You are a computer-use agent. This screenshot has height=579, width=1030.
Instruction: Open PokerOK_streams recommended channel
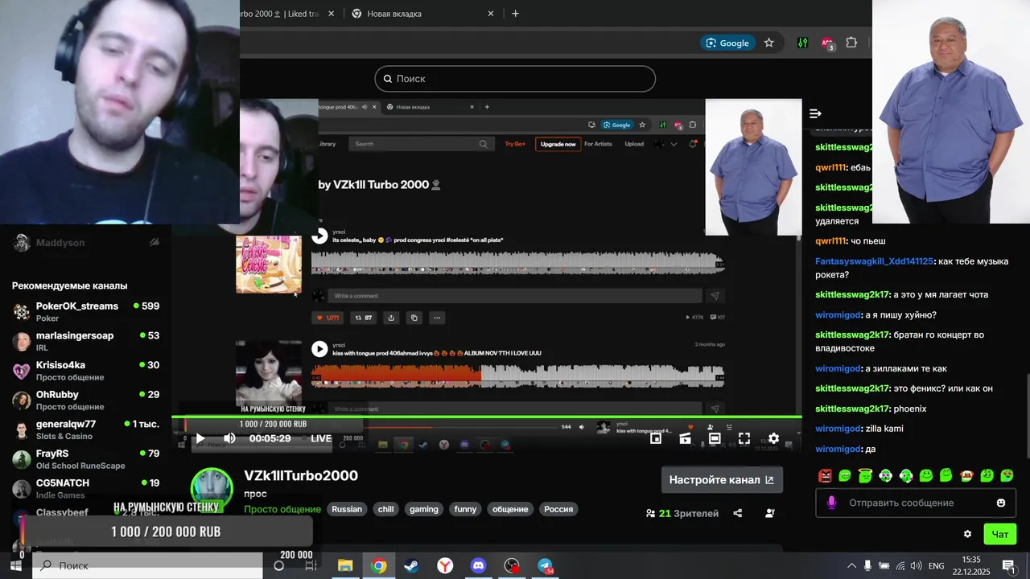(85, 311)
